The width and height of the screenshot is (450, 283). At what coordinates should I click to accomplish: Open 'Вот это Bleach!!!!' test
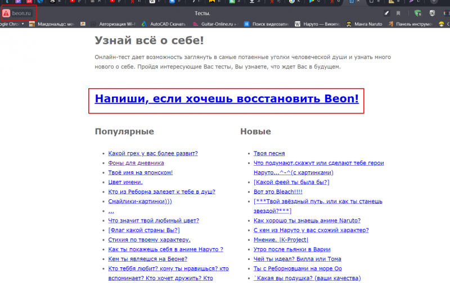click(278, 191)
